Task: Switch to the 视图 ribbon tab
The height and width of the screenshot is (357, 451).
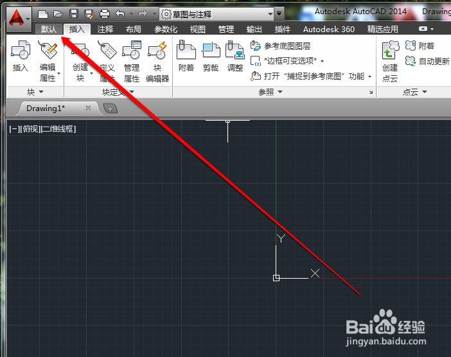Action: [198, 29]
